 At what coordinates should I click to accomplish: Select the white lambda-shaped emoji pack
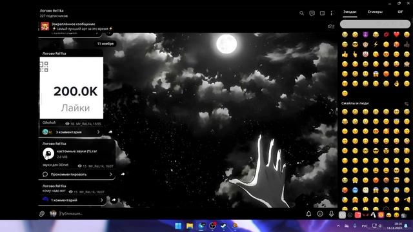point(373,215)
